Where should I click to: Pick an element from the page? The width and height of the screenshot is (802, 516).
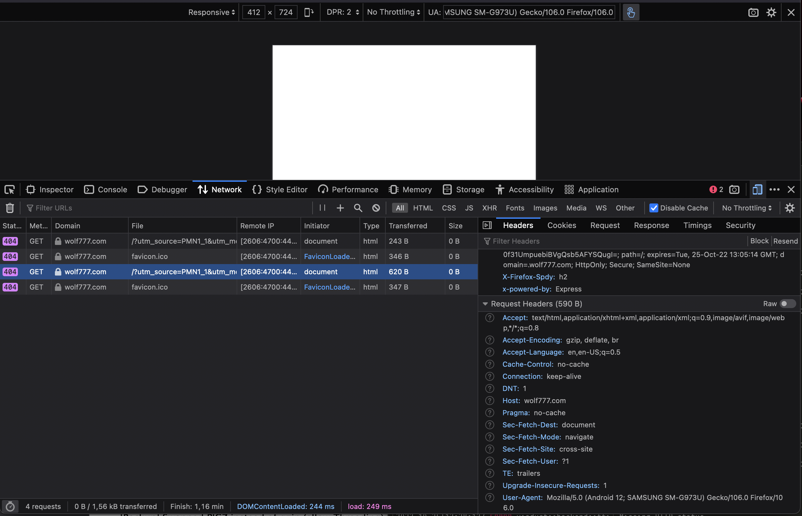[x=10, y=190]
